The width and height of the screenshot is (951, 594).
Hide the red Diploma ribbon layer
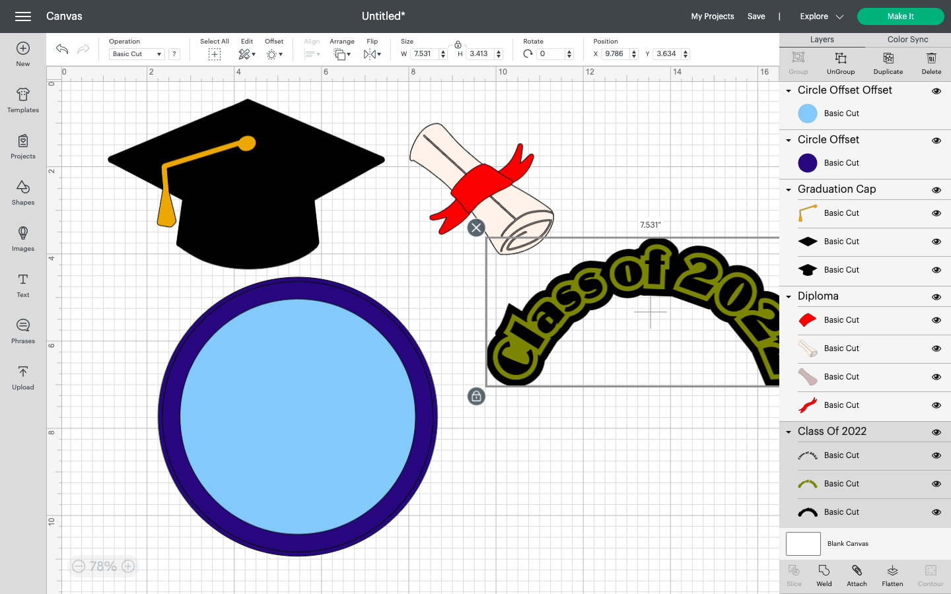[936, 320]
